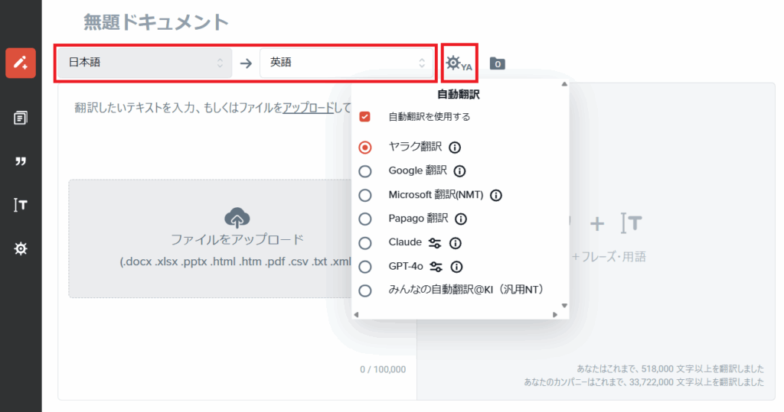
Task: Select the Google 翻訳 radio button
Action: pyautogui.click(x=365, y=171)
